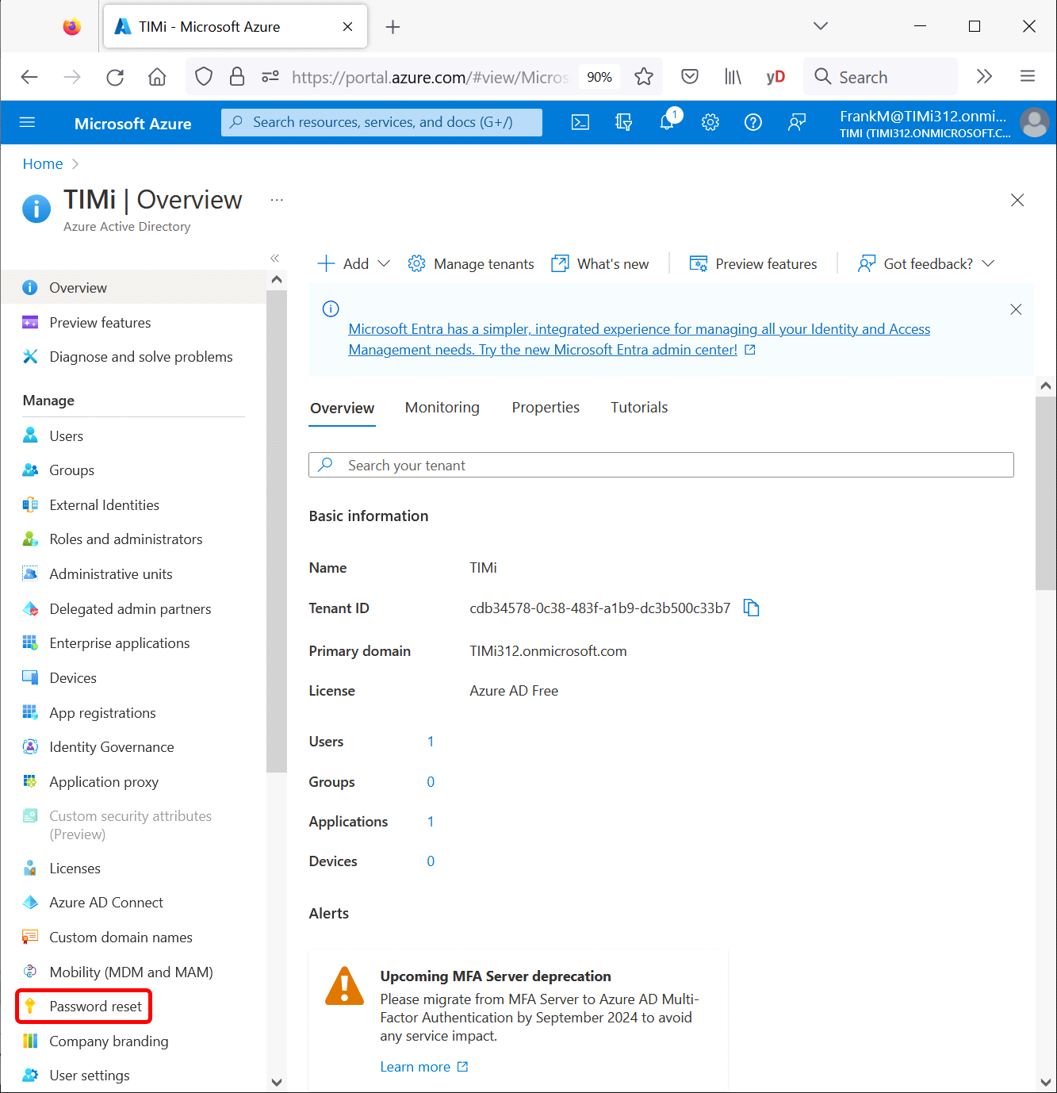Click the tracking protection shield icon
The width and height of the screenshot is (1057, 1093).
tap(204, 76)
